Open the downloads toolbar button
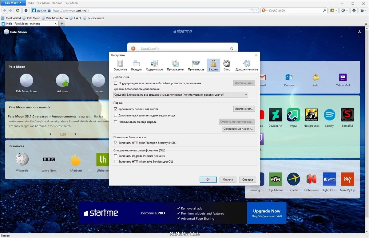This screenshot has height=238, width=369. click(x=354, y=10)
